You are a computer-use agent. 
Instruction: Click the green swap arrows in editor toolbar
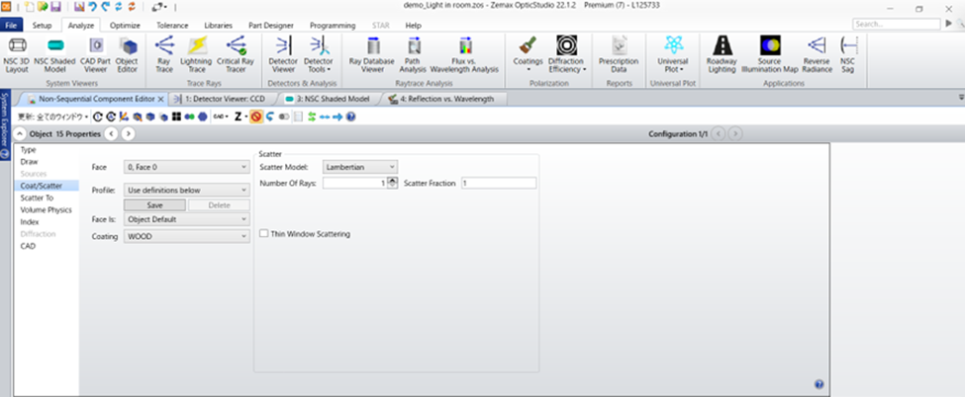(312, 117)
